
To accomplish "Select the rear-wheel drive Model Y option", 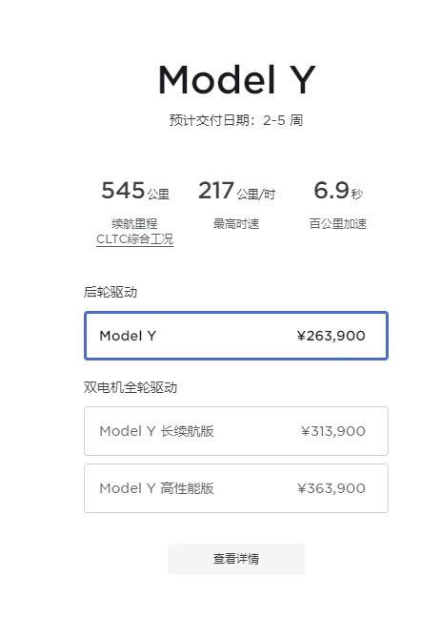I will 236,336.
